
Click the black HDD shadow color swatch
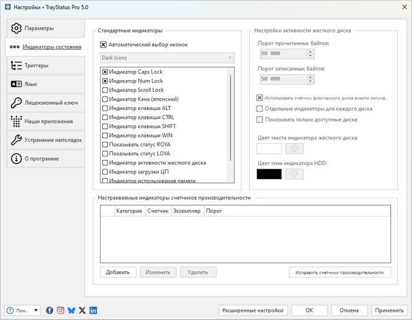tap(269, 174)
